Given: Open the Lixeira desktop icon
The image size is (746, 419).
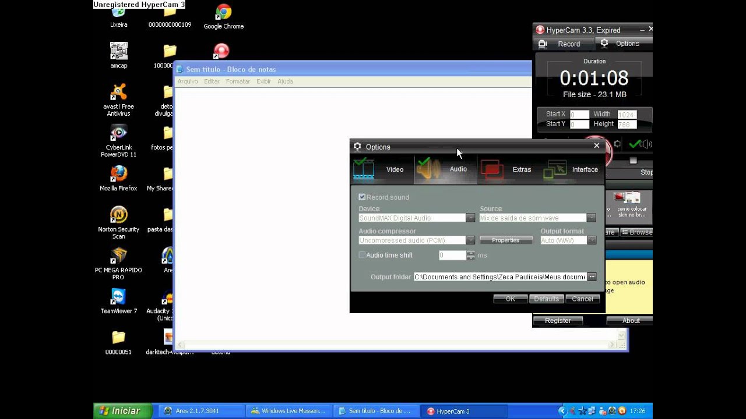Looking at the screenshot, I should coord(118,17).
